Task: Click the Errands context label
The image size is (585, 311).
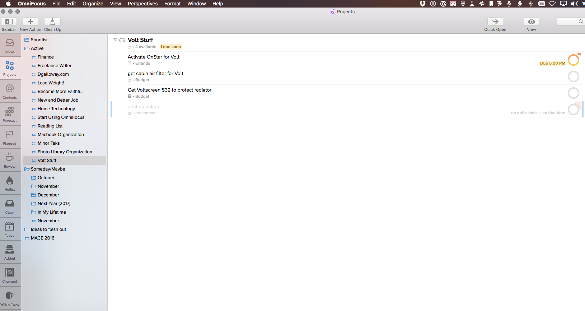Action: tap(142, 63)
